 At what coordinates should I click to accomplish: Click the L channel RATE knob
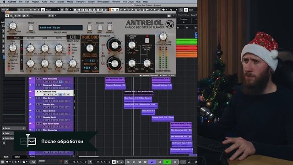(45, 49)
